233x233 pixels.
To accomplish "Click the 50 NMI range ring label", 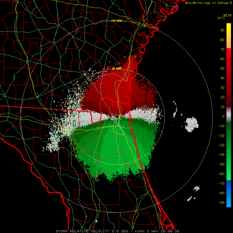I will (116, 69).
